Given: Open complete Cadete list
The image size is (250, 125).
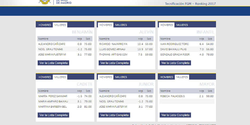Looking at the screenshot, I should [x=53, y=115].
